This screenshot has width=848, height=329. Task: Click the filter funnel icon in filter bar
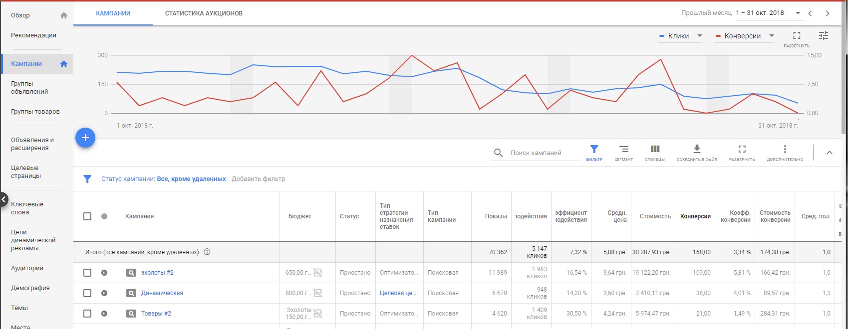coord(87,179)
